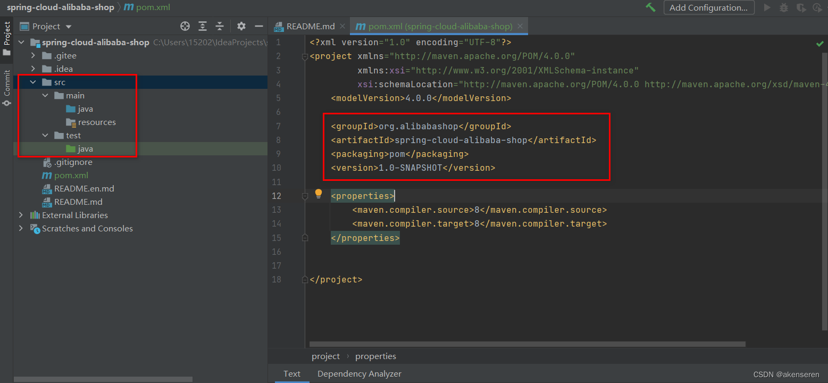Select pom.xml in the project tree
This screenshot has height=383, width=828.
tap(65, 176)
